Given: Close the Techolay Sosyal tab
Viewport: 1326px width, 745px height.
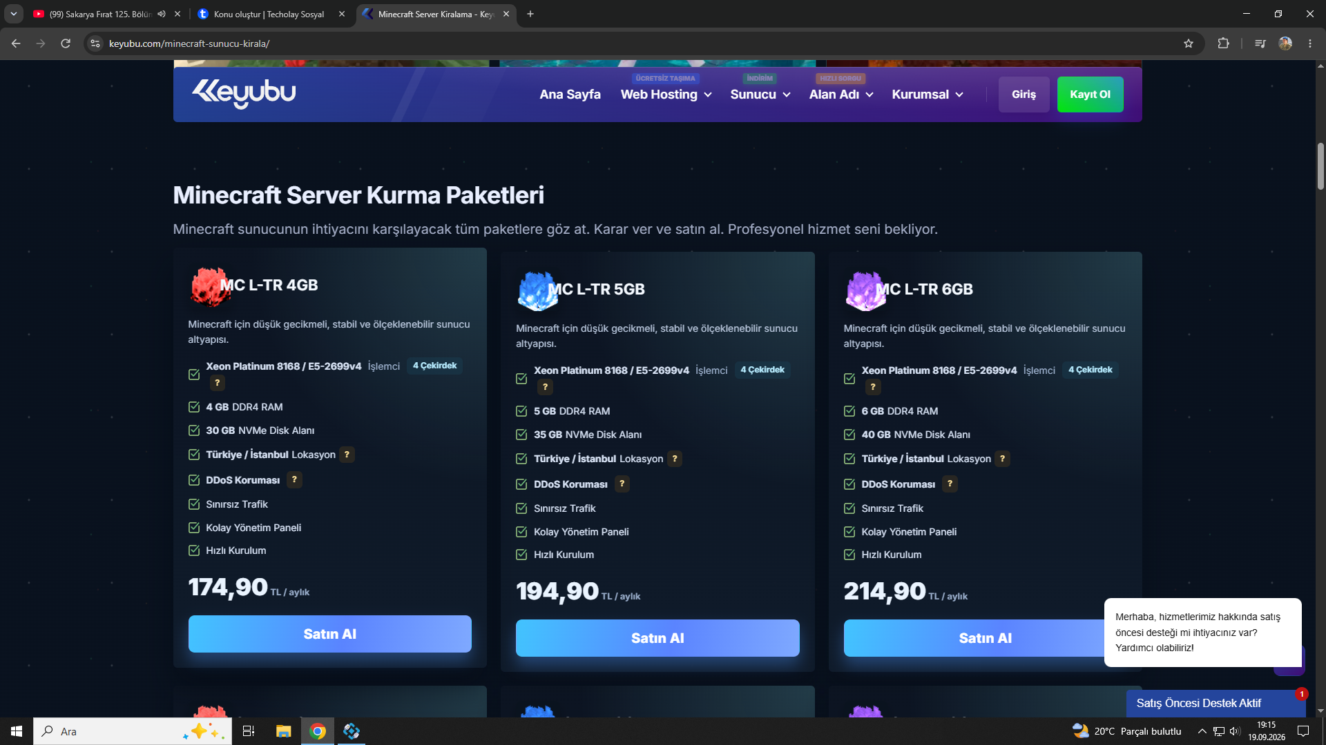Looking at the screenshot, I should pos(342,14).
